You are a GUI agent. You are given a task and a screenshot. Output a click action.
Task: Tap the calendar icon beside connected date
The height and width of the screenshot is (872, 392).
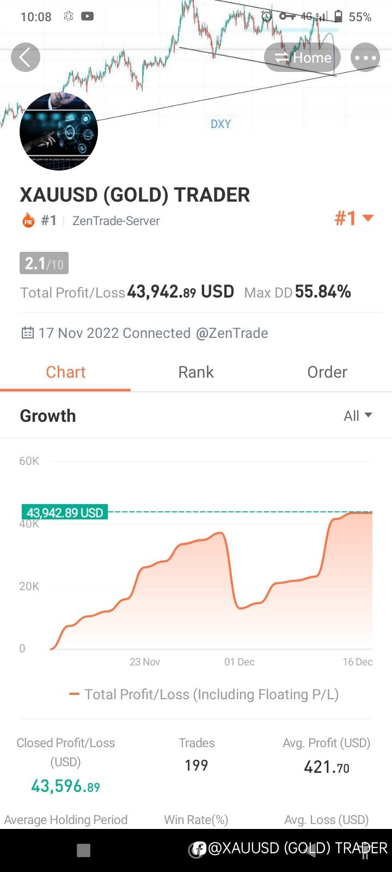[27, 333]
